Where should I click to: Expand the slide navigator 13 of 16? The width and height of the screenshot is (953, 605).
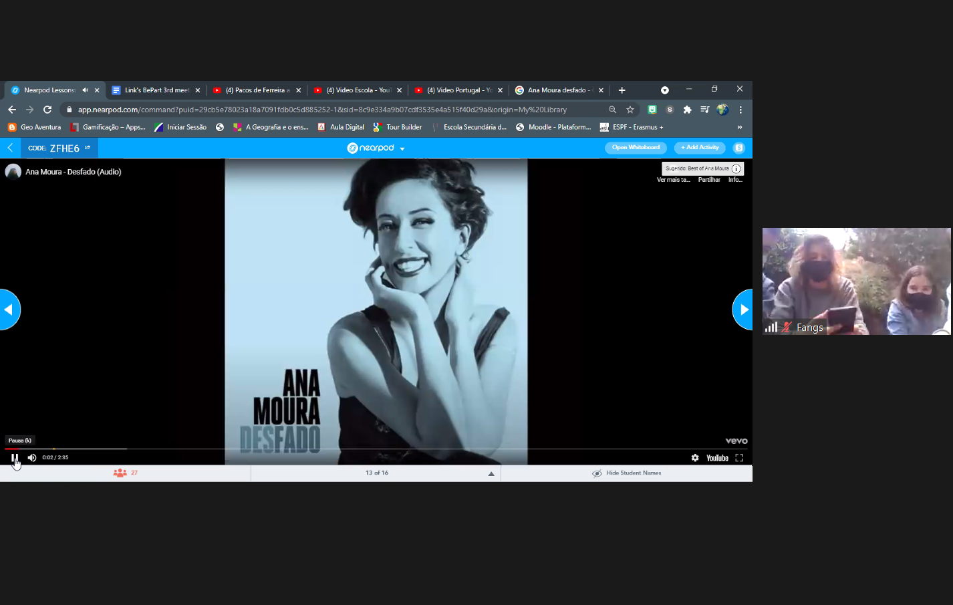491,473
